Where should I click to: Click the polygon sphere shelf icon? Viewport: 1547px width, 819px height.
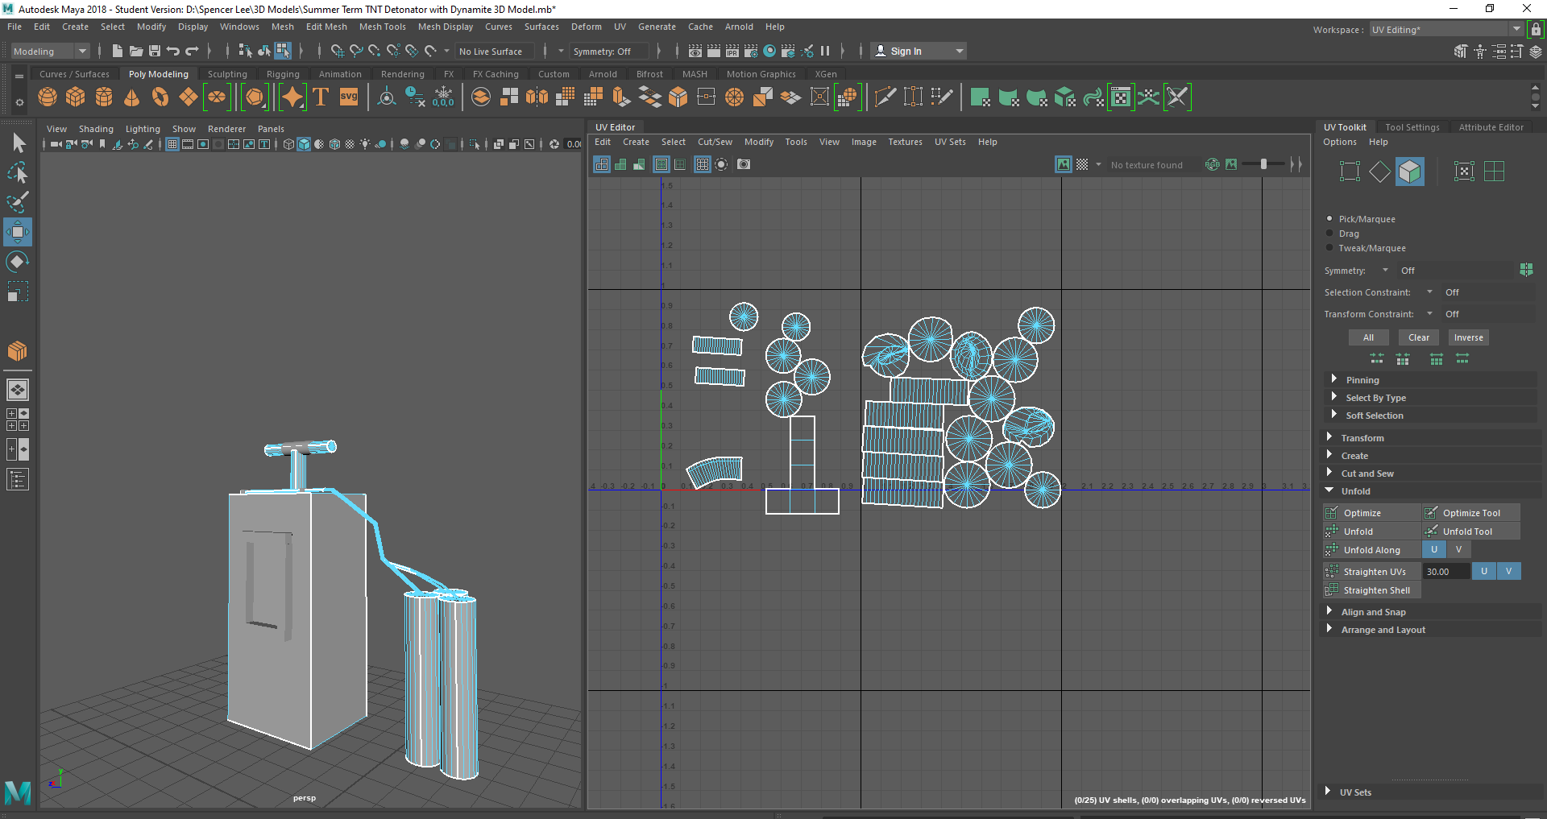tap(48, 97)
